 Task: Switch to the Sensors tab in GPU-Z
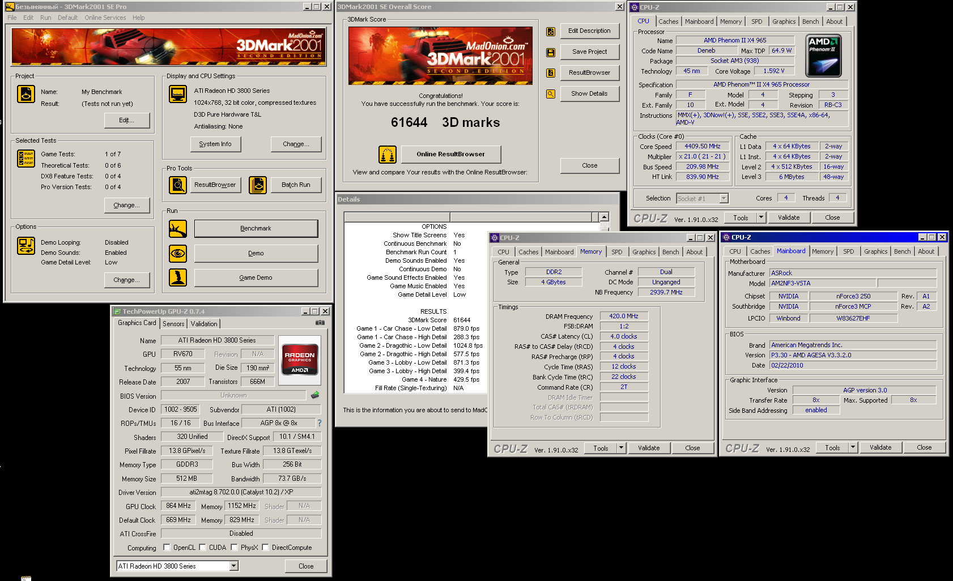[x=173, y=324]
